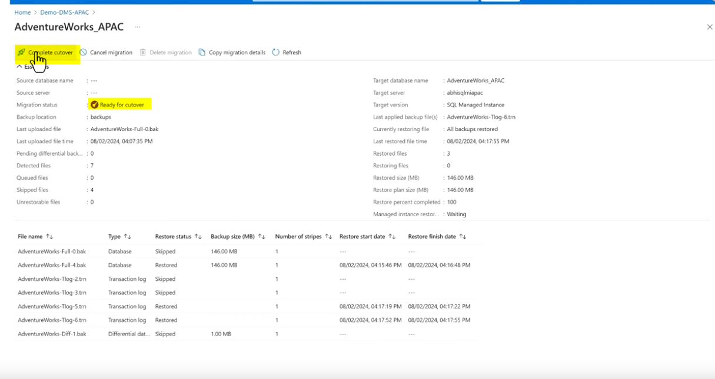This screenshot has height=379, width=715.
Task: Go to Home breadcrumb link
Action: [22, 12]
